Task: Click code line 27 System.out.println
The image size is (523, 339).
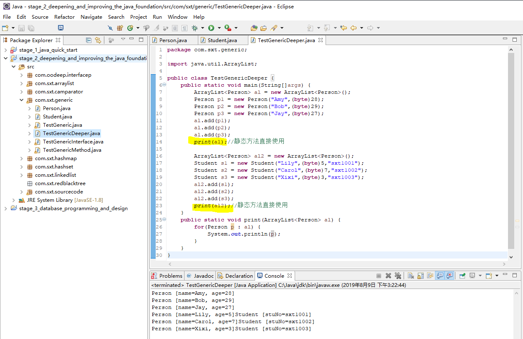Action: click(244, 234)
